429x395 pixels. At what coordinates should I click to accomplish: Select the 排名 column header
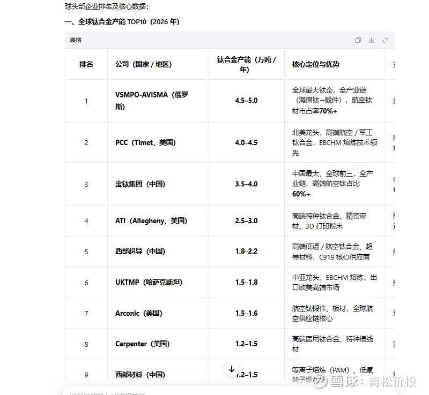(86, 64)
